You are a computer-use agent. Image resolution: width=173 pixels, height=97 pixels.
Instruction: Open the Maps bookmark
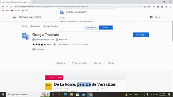coord(25,11)
